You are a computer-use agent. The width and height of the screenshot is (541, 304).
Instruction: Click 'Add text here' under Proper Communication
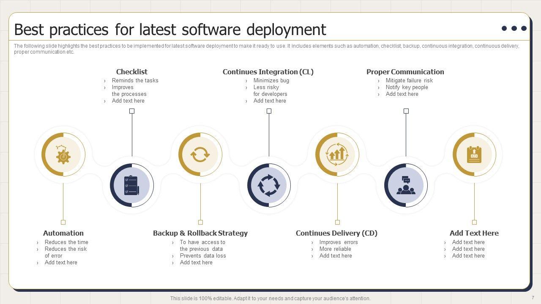pyautogui.click(x=402, y=94)
